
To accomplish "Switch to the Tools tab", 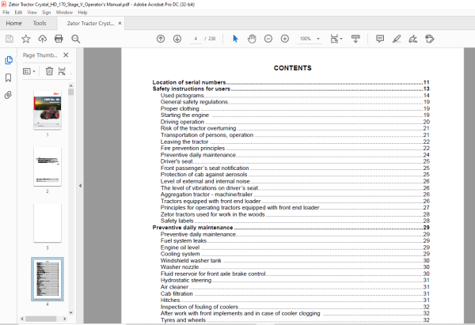I will pyautogui.click(x=40, y=23).
